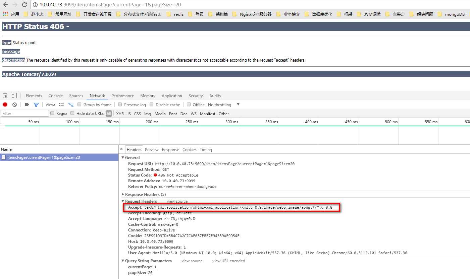
Task: Click the capture screenshots camera icon
Action: pos(27,104)
